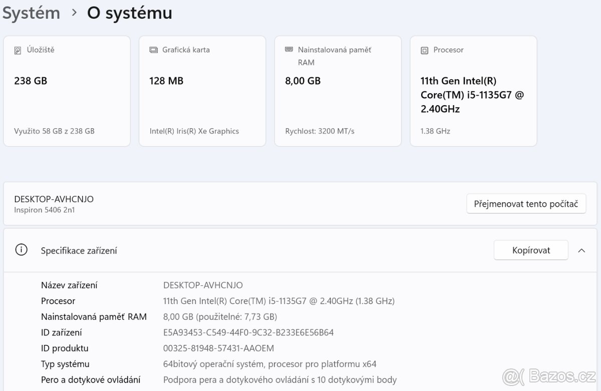Select the 8,00 GB installed RAM value

303,81
